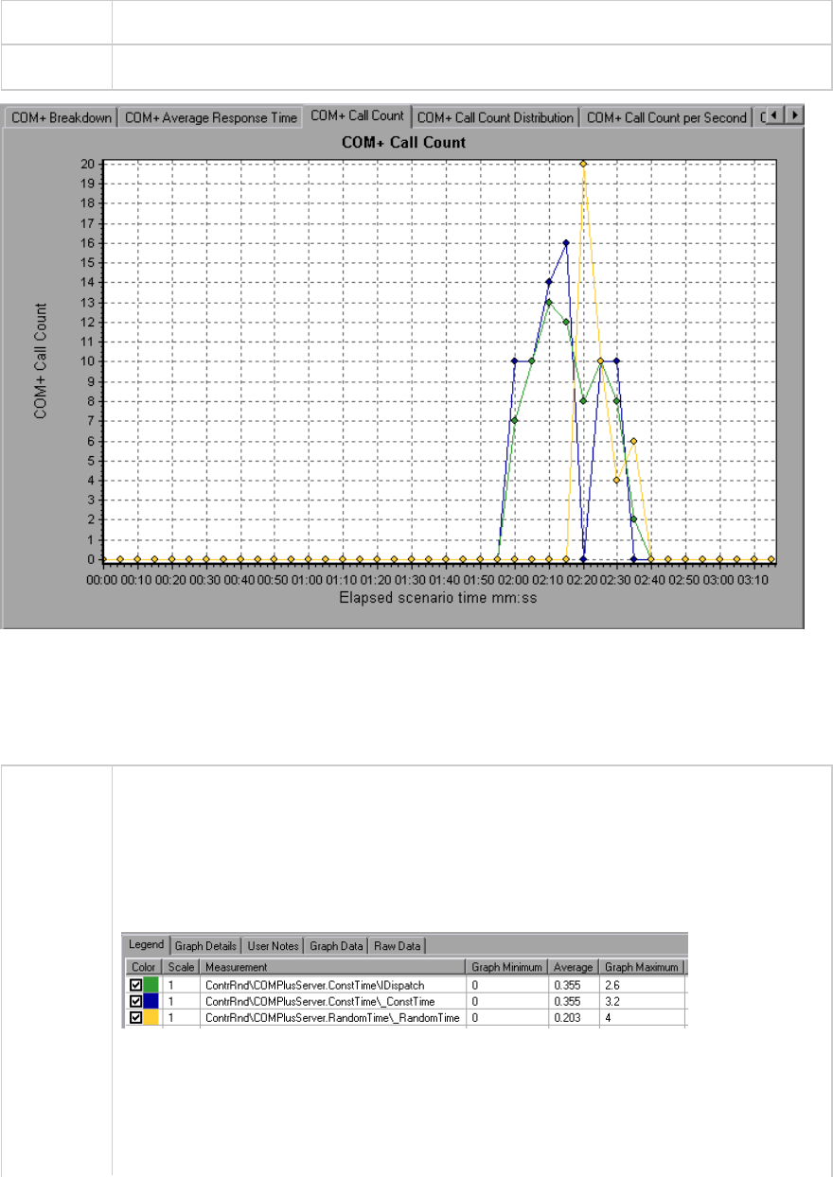Sort by the Measurement column header
Image resolution: width=833 pixels, height=1177 pixels.
tap(334, 967)
